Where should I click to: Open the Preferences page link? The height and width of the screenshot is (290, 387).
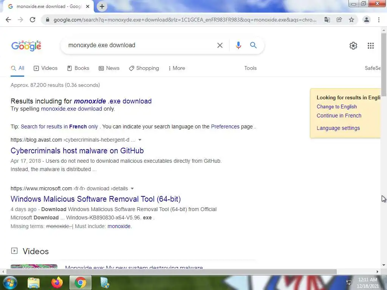point(225,127)
